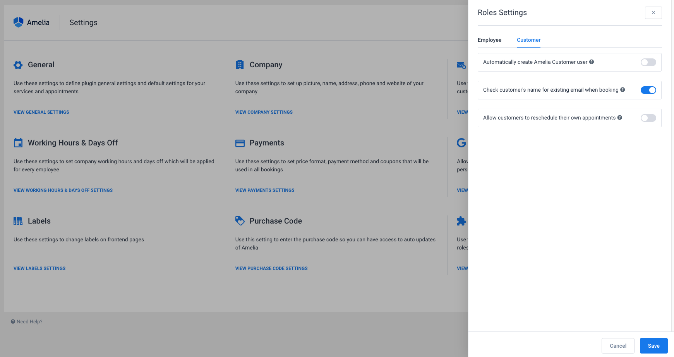Click the General heading text
The height and width of the screenshot is (357, 674).
(41, 65)
